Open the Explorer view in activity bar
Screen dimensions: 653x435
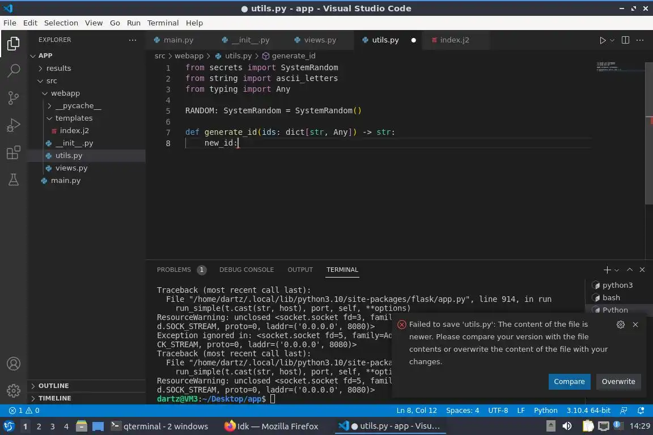tap(14, 43)
